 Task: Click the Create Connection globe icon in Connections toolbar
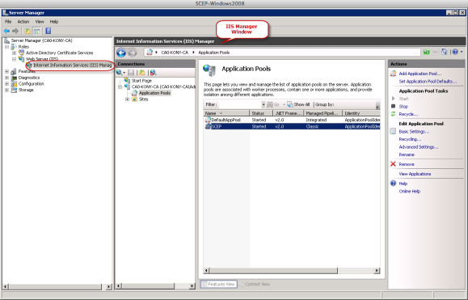point(120,73)
